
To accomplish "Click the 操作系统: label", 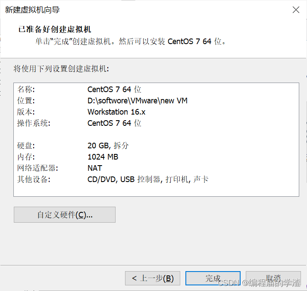I will 34,123.
